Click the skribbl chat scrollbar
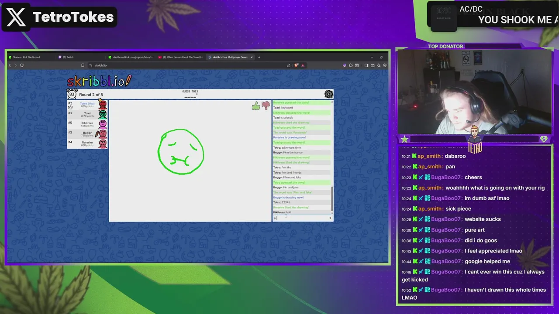The height and width of the screenshot is (314, 559). click(332, 199)
